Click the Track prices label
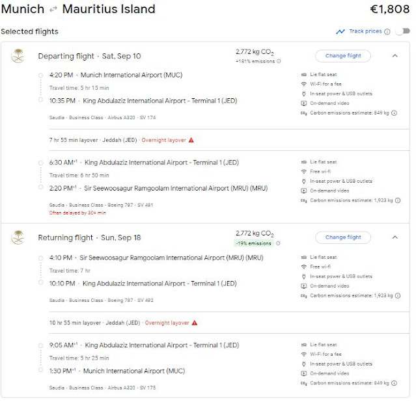Viewport: 416px width, 402px height. (365, 31)
